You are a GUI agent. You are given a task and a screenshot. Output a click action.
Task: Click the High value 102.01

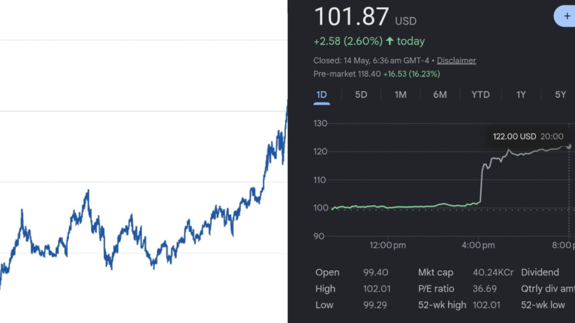(377, 289)
